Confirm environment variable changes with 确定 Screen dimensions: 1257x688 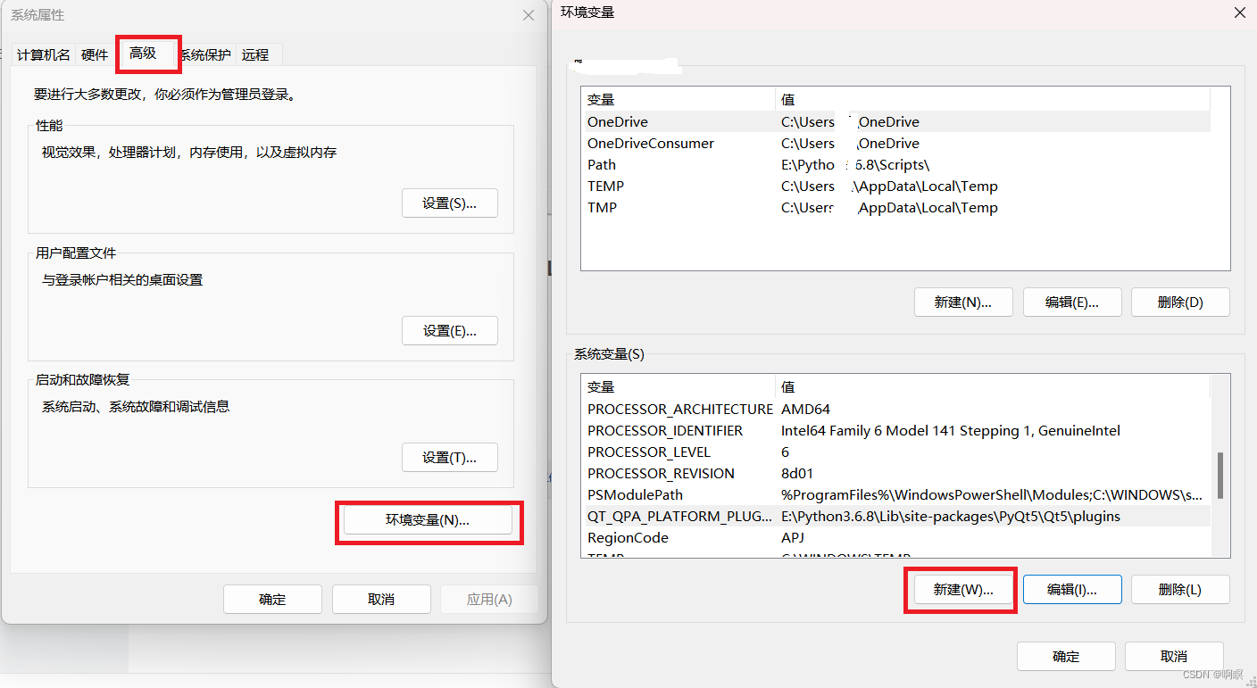(x=1066, y=656)
